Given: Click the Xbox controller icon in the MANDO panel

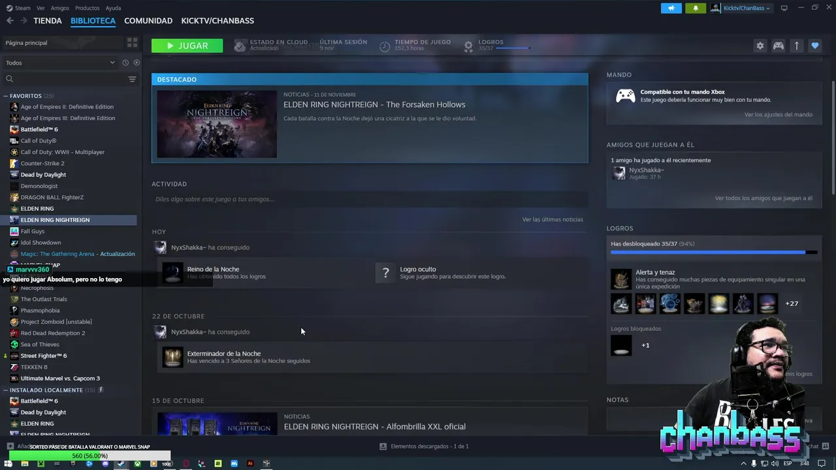Looking at the screenshot, I should (626, 96).
